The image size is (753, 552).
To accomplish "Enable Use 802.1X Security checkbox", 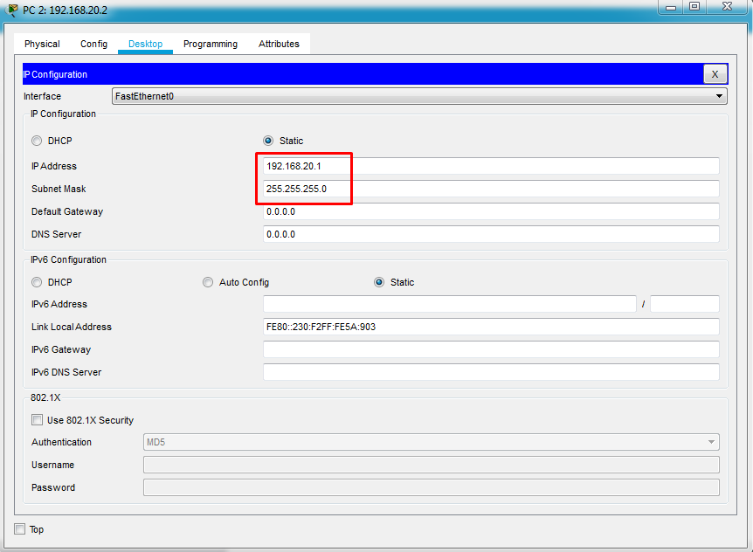I will [37, 420].
